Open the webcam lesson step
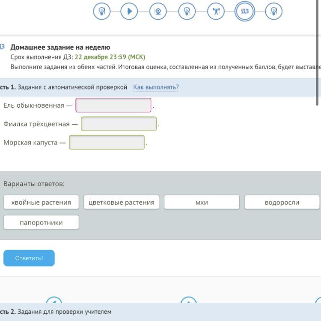The image size is (321, 321). 158,12
